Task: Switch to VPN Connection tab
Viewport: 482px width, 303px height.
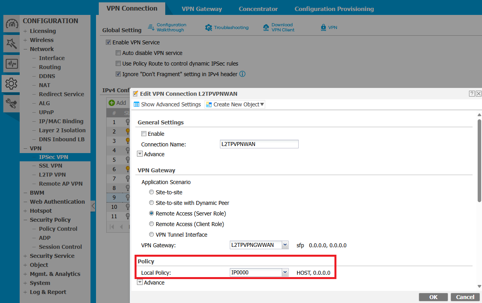Action: pyautogui.click(x=132, y=8)
